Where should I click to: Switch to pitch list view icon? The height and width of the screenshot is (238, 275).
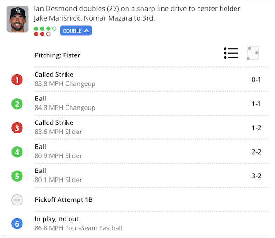point(231,53)
